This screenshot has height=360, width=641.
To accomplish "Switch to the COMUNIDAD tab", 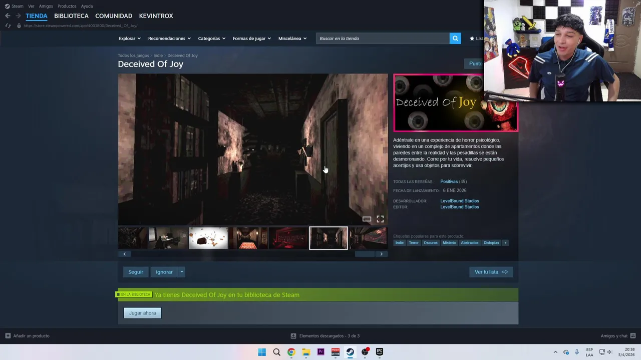I will pyautogui.click(x=114, y=16).
